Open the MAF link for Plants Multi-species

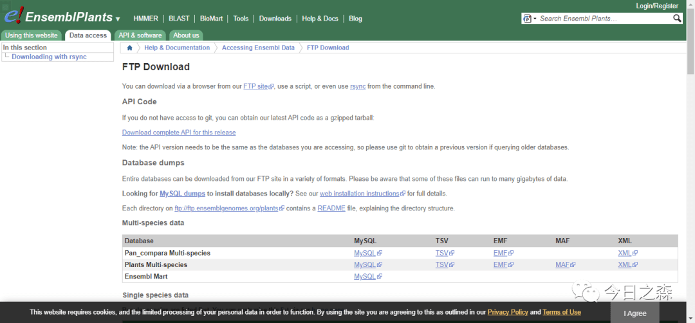562,264
